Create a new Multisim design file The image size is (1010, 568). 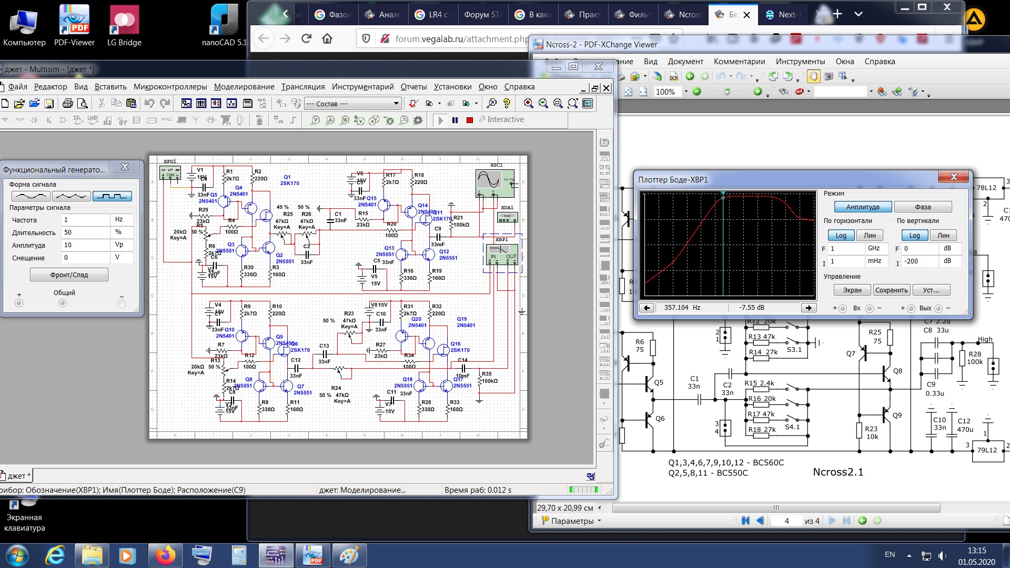(5, 104)
